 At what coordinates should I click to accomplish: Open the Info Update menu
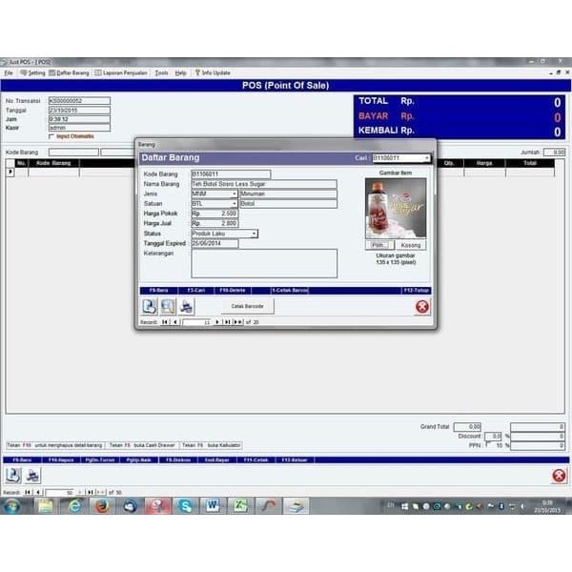point(213,73)
